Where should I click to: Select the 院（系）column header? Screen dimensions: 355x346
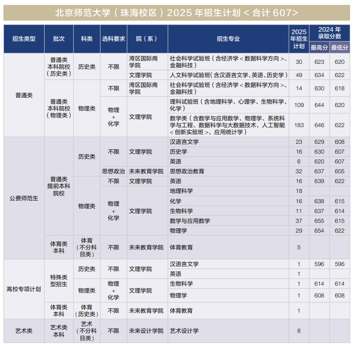coord(148,39)
